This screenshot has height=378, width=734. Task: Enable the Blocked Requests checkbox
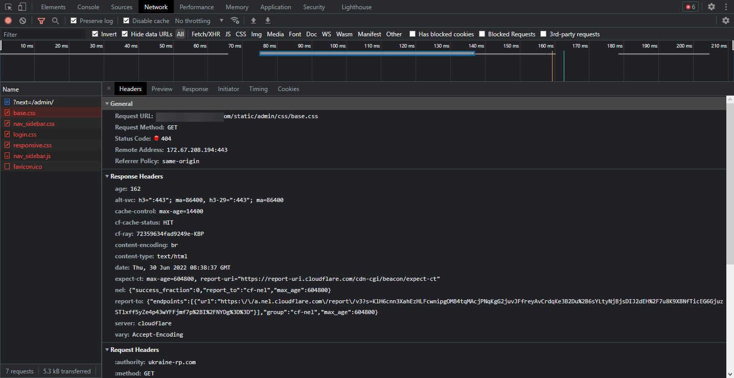coord(482,34)
